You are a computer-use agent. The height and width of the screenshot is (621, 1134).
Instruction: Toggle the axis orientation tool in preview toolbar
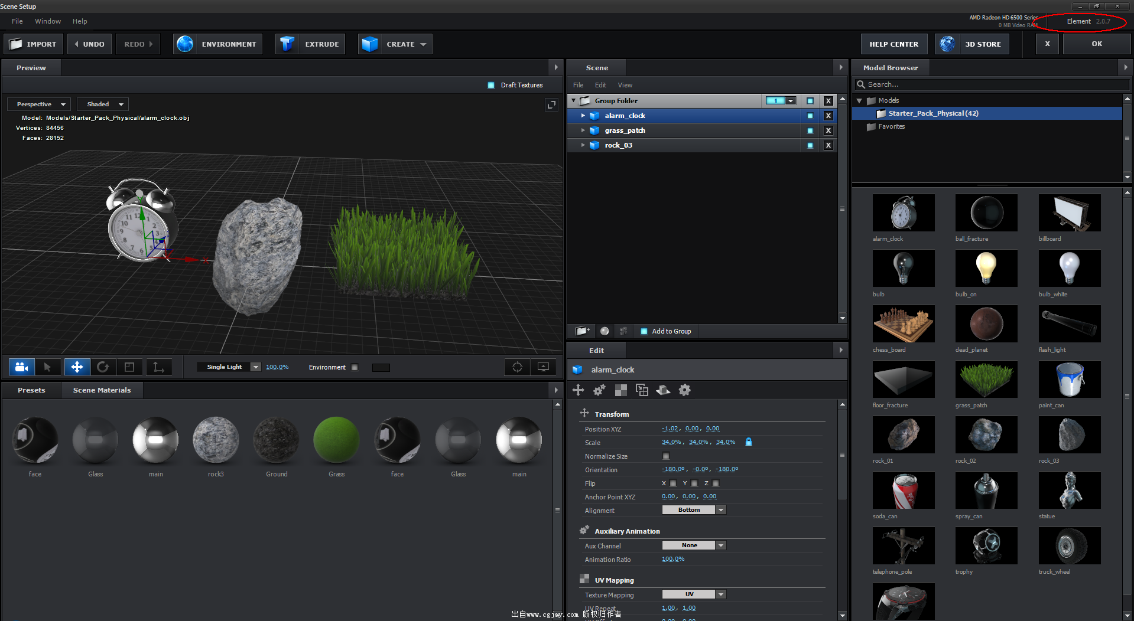(158, 367)
